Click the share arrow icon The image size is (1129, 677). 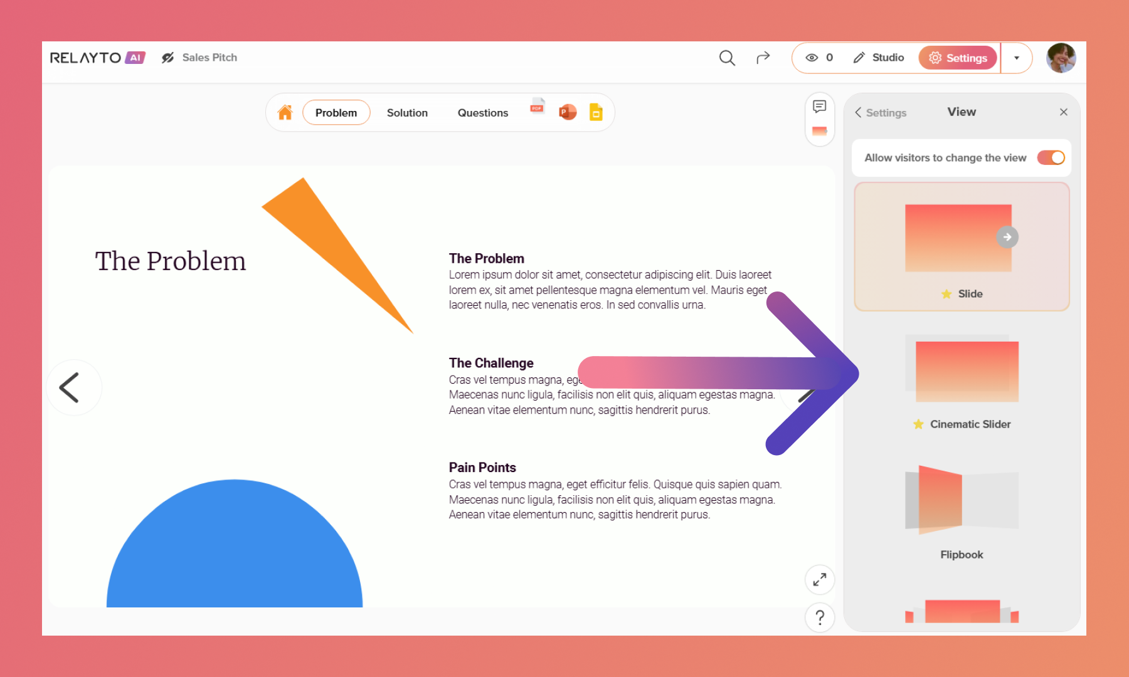[x=763, y=58]
